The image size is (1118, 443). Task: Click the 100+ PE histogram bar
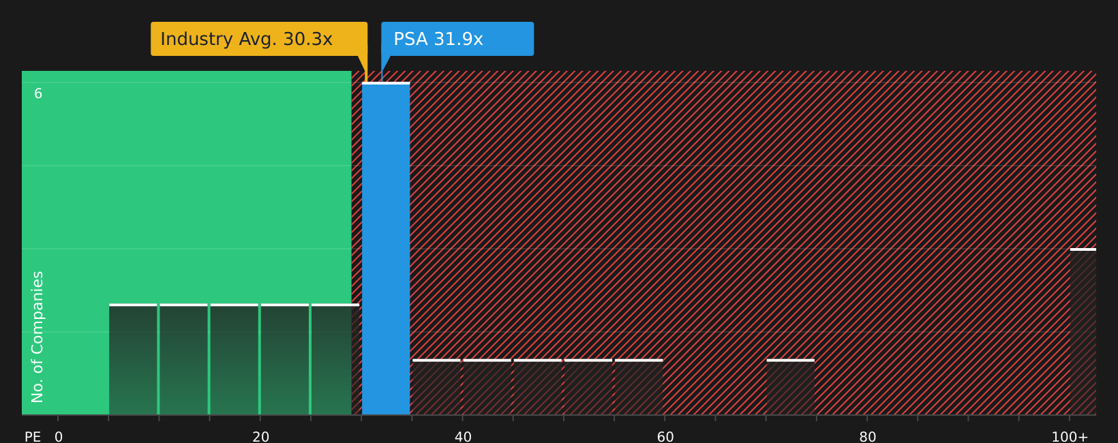coord(1083,331)
